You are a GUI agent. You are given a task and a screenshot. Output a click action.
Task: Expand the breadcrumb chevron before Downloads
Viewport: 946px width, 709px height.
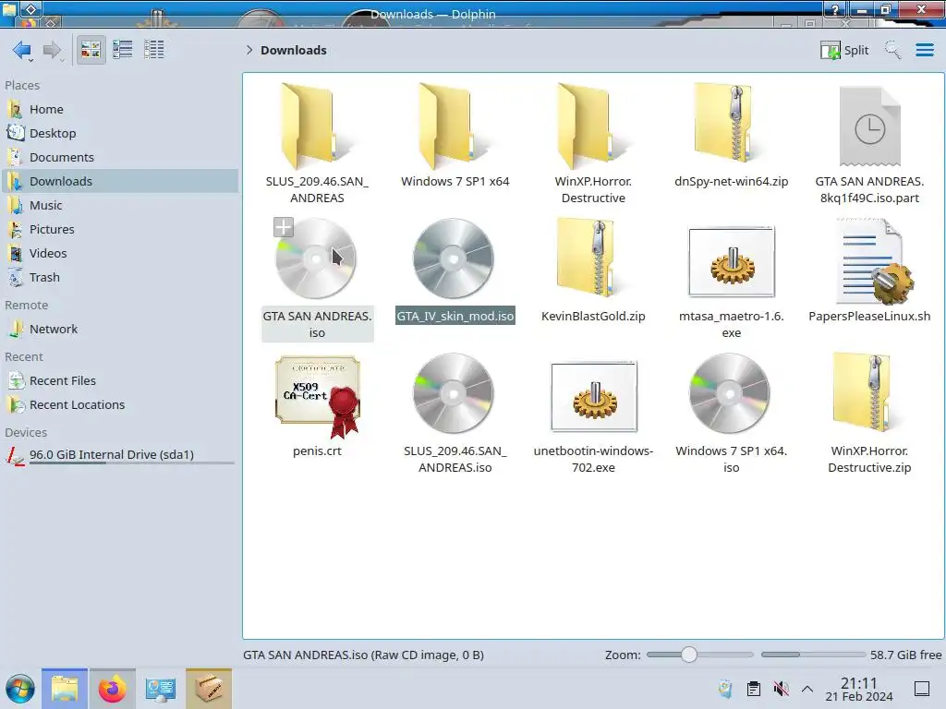(249, 50)
